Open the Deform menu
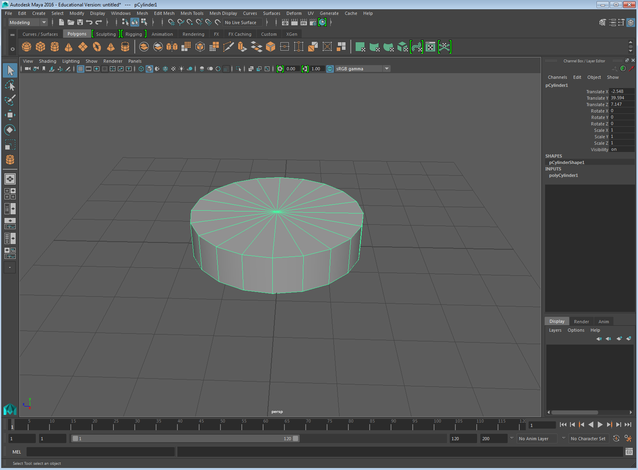 294,13
